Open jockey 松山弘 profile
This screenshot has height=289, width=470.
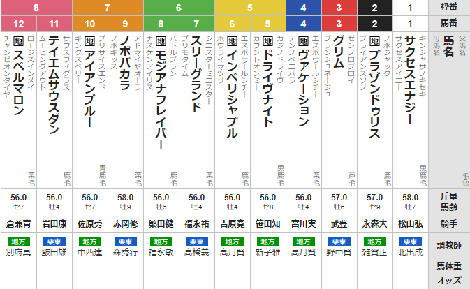[411, 224]
